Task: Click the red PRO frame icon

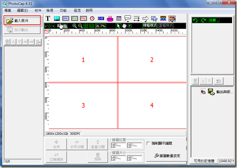Action: 83,19
